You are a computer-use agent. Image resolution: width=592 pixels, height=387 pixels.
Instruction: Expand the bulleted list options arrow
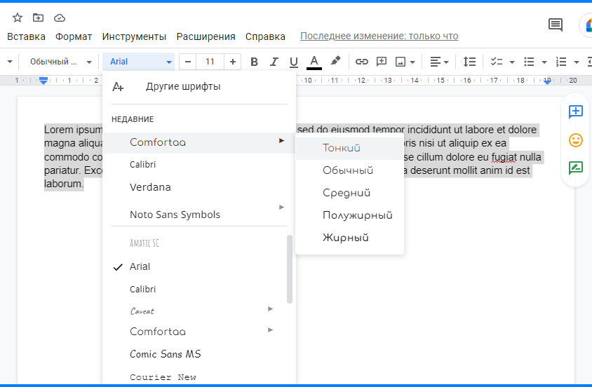[x=544, y=62]
